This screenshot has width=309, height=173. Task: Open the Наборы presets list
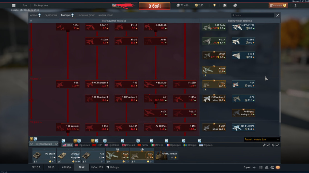tap(113, 167)
